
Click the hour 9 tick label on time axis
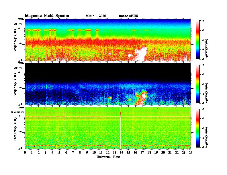coord(87,152)
